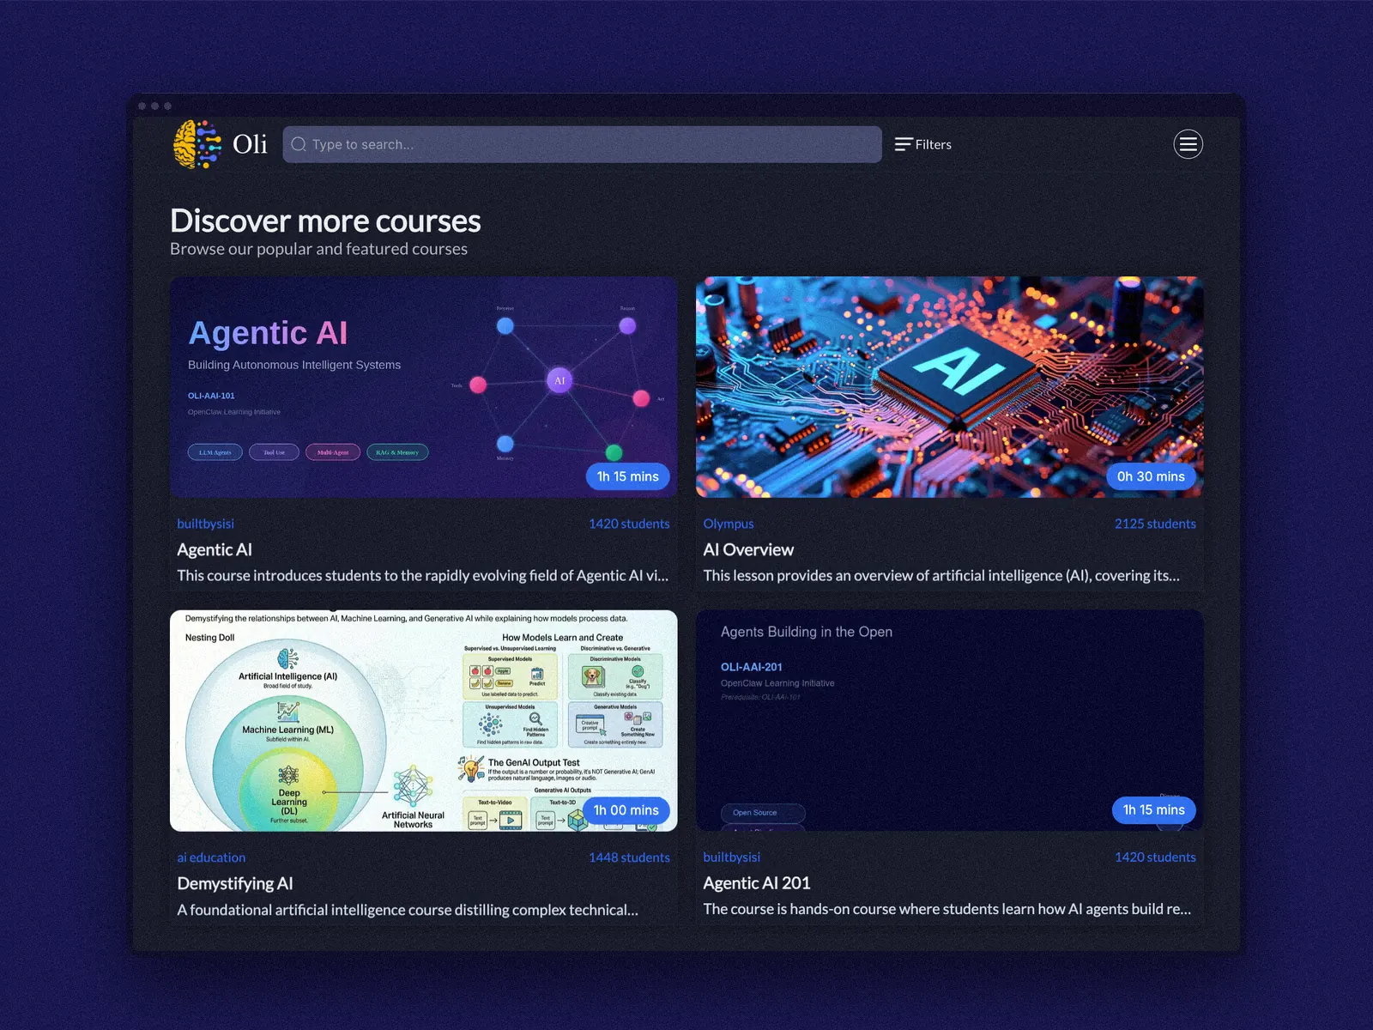Click description 'A foundational artificial intelligence course'
Viewport: 1373px width, 1030px height.
408,910
